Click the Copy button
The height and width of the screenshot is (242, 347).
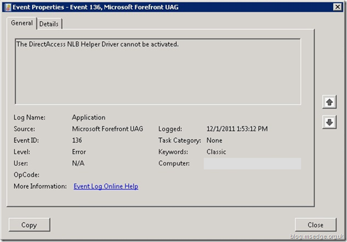pyautogui.click(x=30, y=225)
